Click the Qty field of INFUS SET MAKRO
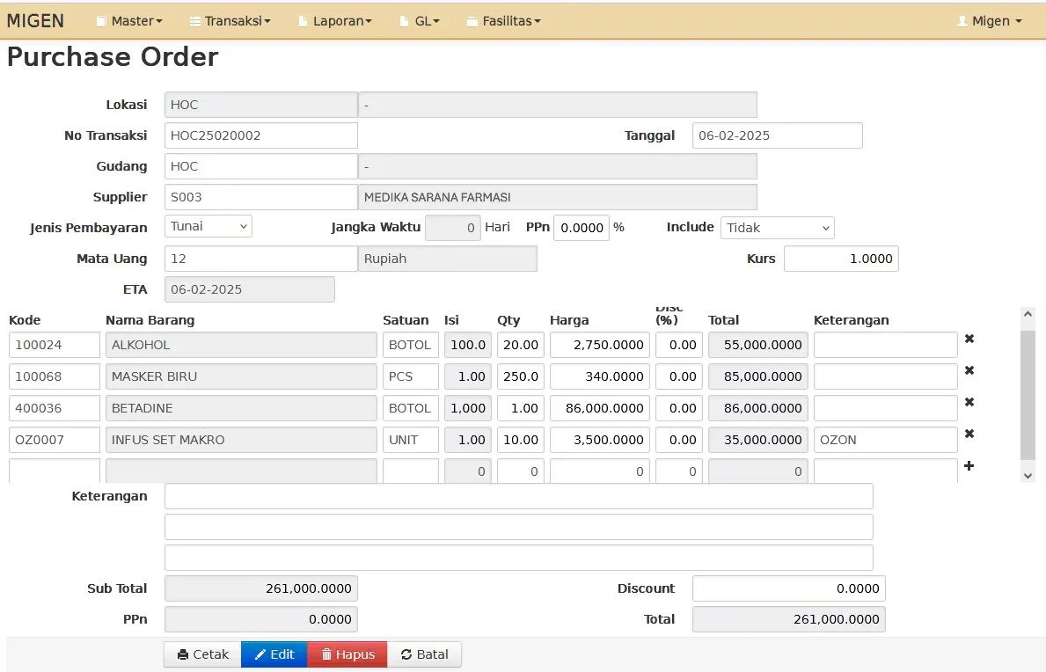The width and height of the screenshot is (1046, 672). (520, 439)
